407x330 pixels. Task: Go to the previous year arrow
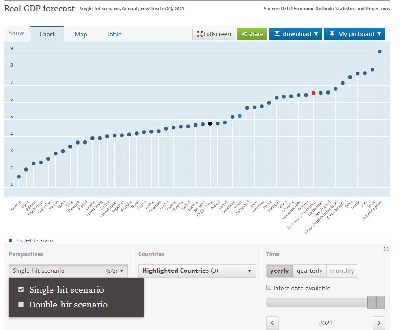pyautogui.click(x=272, y=323)
